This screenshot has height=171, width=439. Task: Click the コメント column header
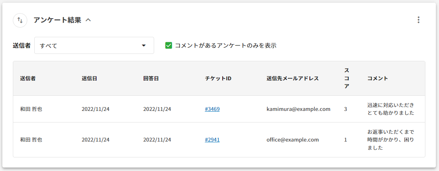(378, 78)
